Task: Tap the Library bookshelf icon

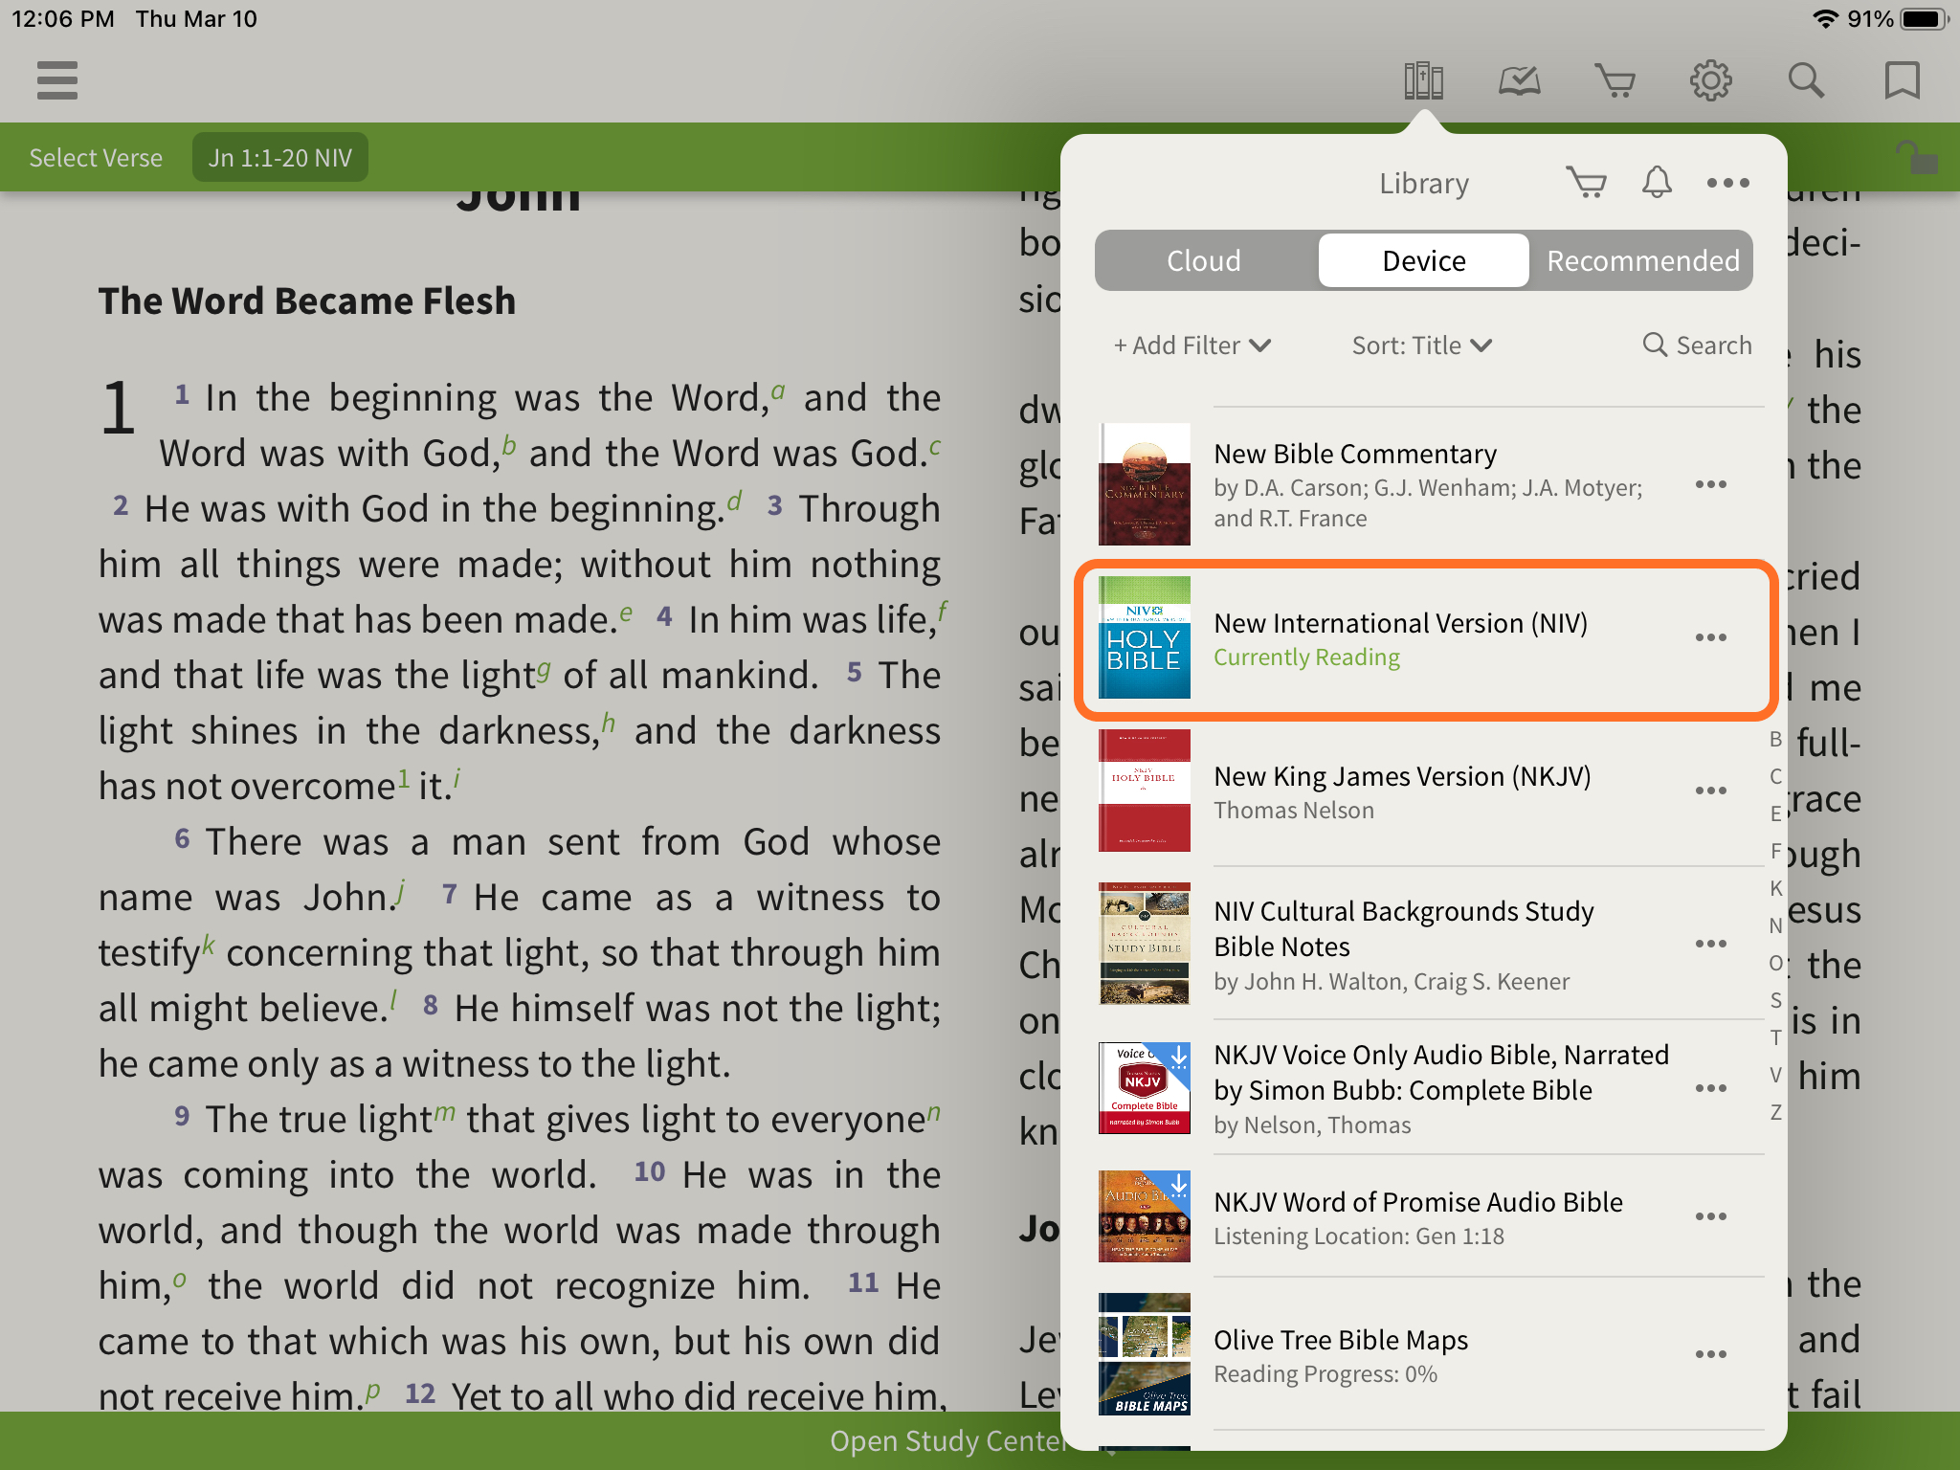Action: (1423, 80)
